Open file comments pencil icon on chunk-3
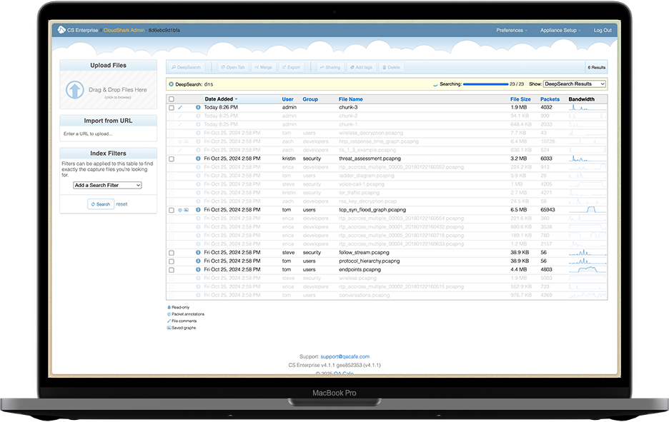This screenshot has height=422, width=669. 180,107
